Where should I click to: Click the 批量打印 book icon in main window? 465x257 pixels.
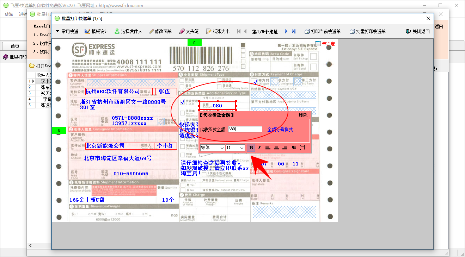5,57
